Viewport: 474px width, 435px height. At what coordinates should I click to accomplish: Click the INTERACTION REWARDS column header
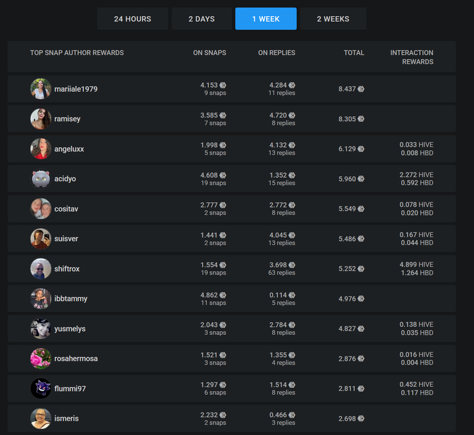click(412, 57)
